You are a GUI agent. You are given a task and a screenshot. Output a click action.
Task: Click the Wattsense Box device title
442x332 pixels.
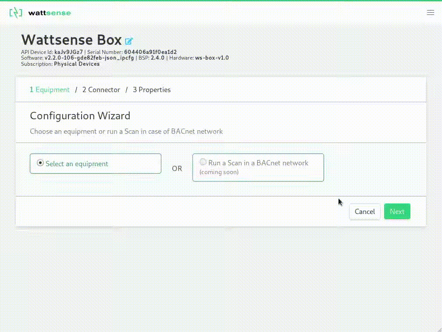71,39
